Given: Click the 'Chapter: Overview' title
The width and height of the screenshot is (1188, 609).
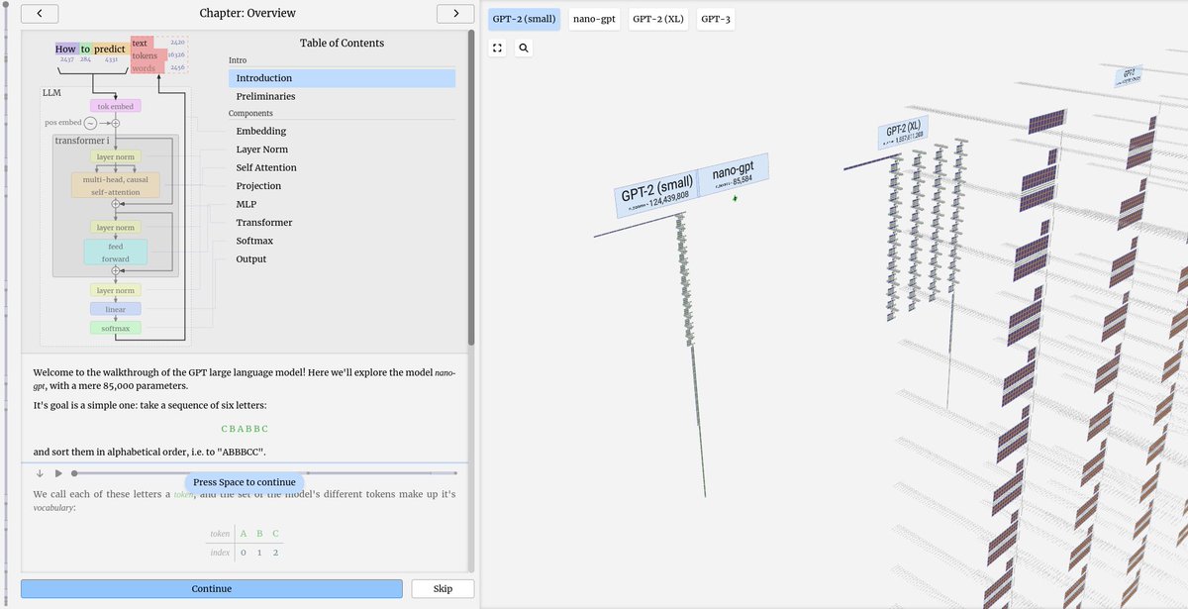Looking at the screenshot, I should coord(247,14).
